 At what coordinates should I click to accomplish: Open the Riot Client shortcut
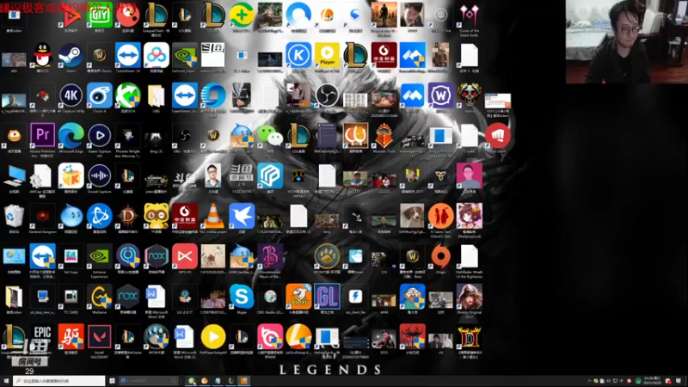pos(498,136)
